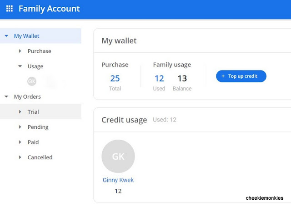Collapse the Usage section arrow

pos(20,66)
